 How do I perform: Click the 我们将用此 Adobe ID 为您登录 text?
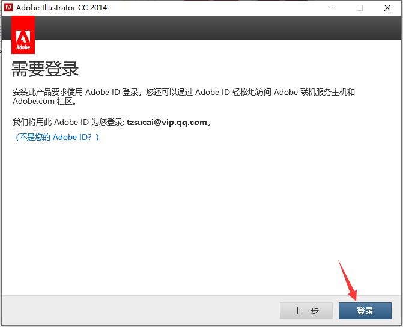click(x=68, y=122)
